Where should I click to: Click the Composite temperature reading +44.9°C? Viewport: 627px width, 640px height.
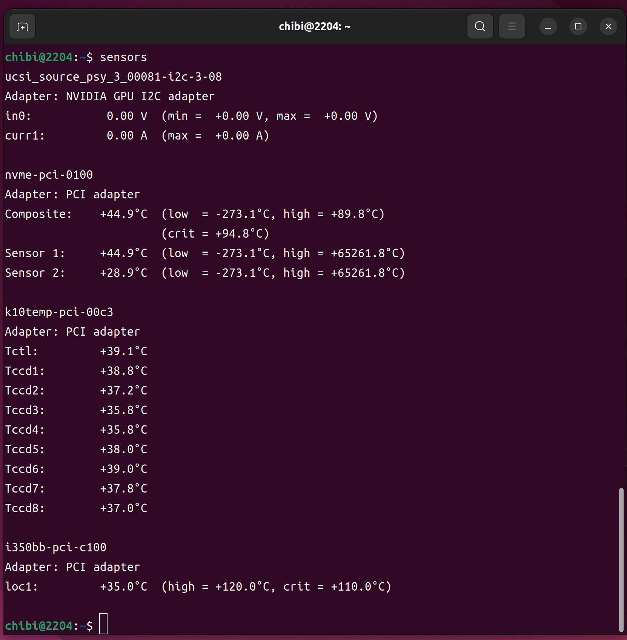pyautogui.click(x=123, y=214)
